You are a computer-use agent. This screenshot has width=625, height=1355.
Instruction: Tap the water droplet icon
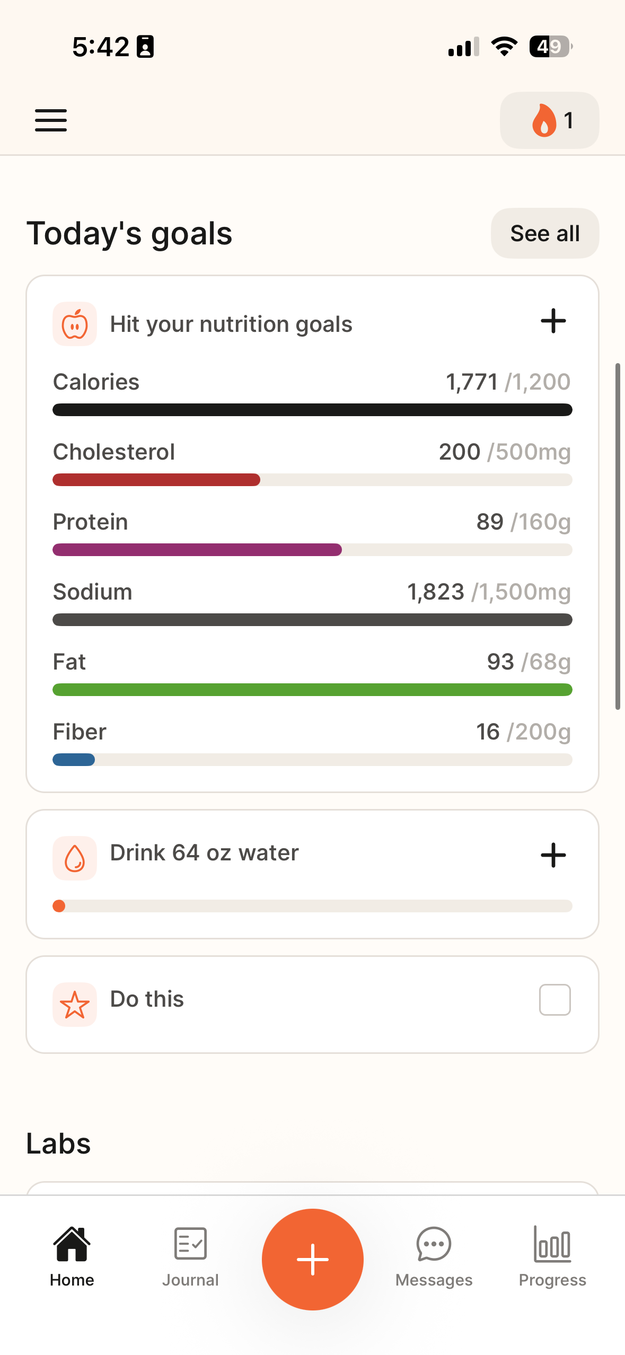coord(75,858)
